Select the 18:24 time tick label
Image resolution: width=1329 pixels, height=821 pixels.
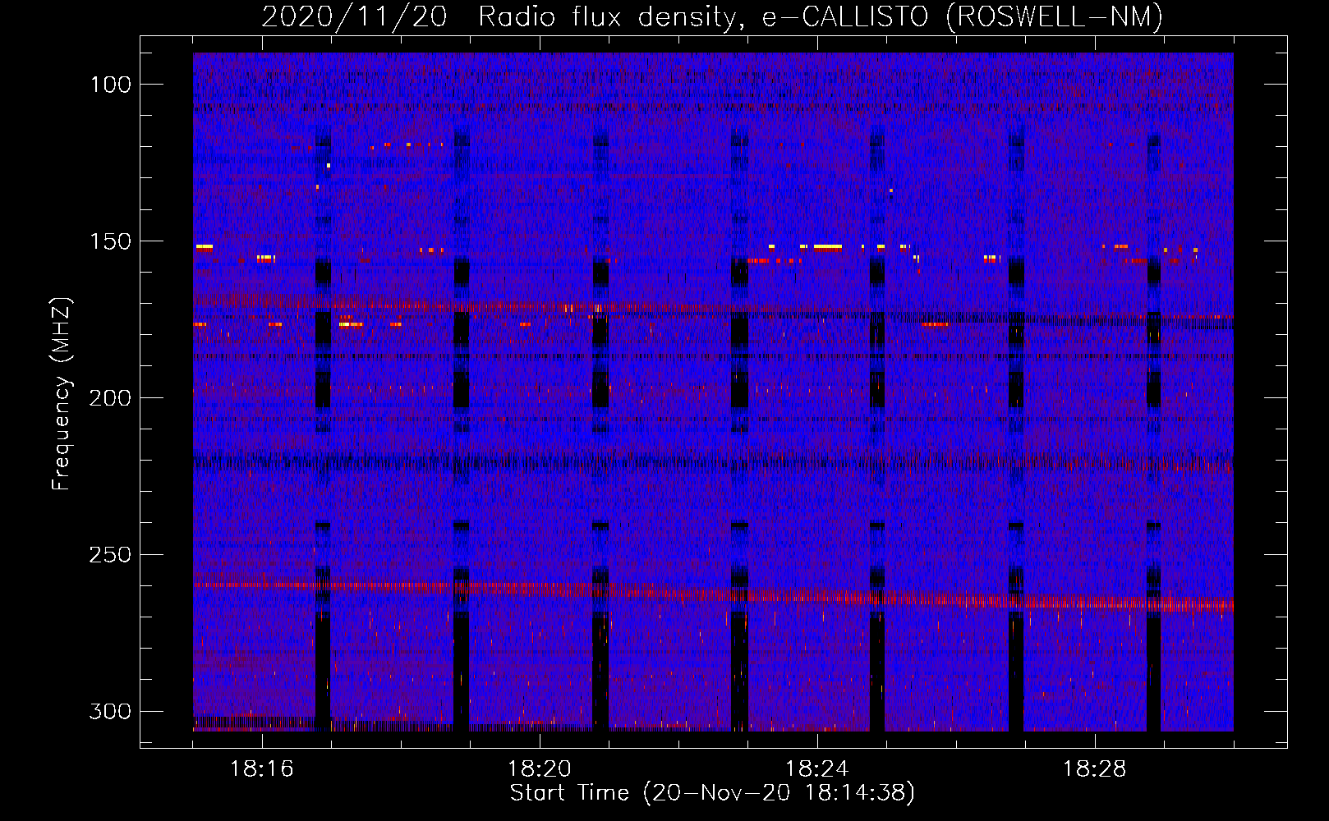tap(817, 769)
